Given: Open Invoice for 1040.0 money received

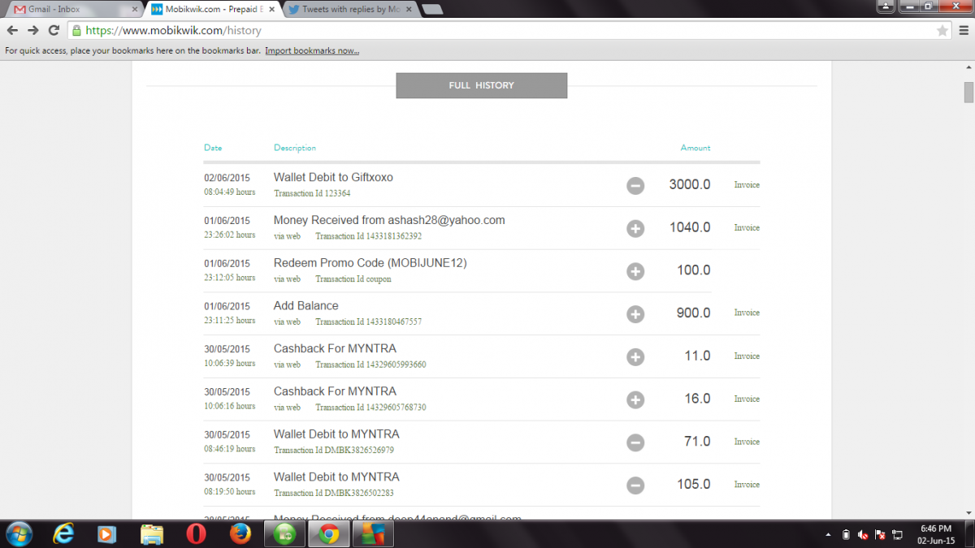Looking at the screenshot, I should tap(747, 228).
